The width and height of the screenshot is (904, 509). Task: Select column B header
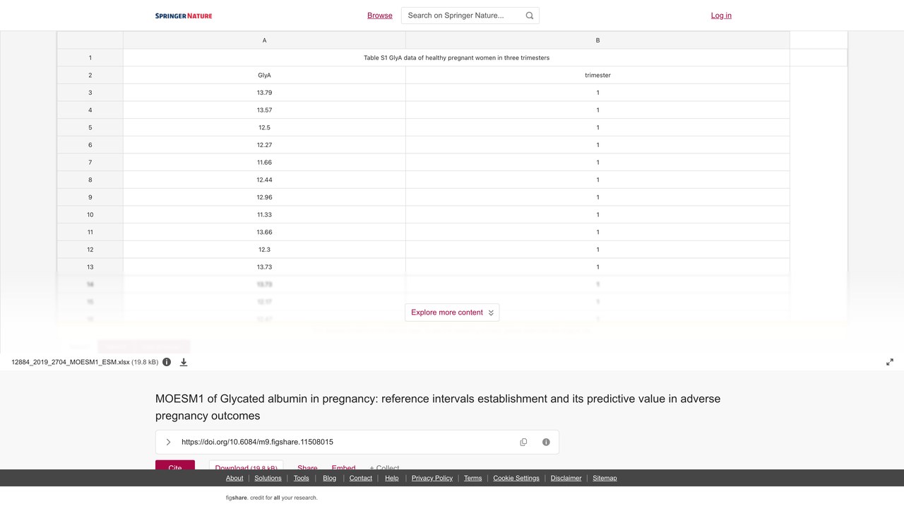coord(597,40)
